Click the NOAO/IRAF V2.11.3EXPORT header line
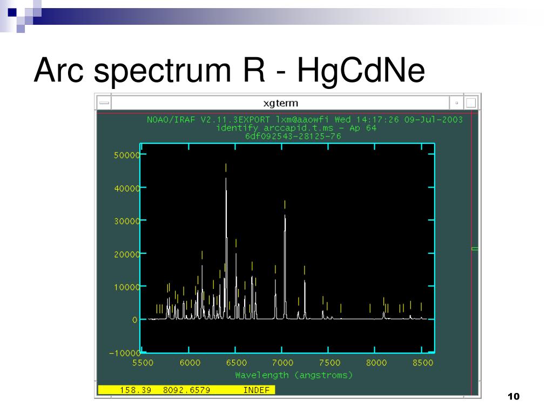Screen dimensions: 553x414 pos(305,120)
